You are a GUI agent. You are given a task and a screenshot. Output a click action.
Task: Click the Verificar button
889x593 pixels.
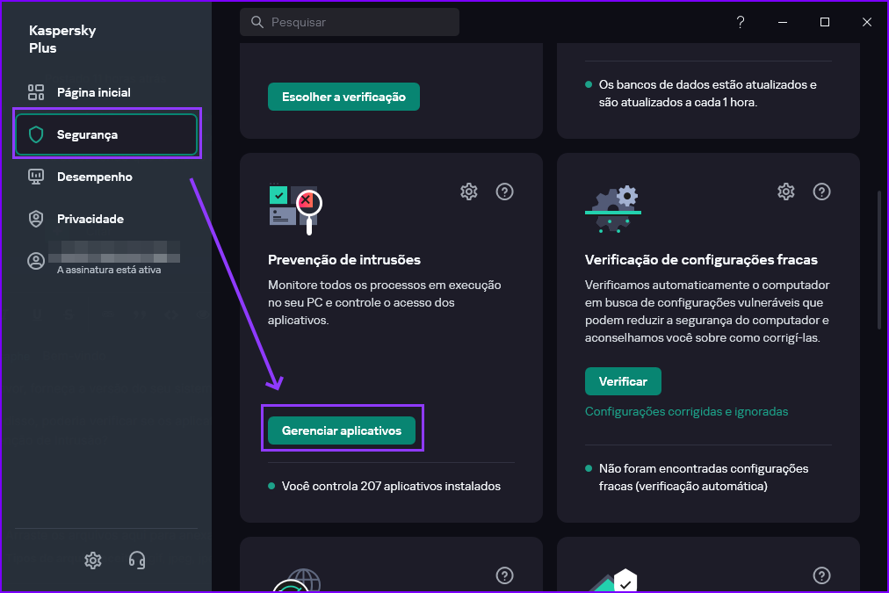click(623, 381)
